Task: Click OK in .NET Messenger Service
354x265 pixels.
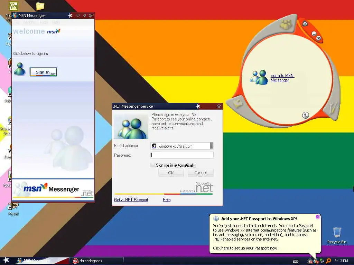Action: point(171,173)
